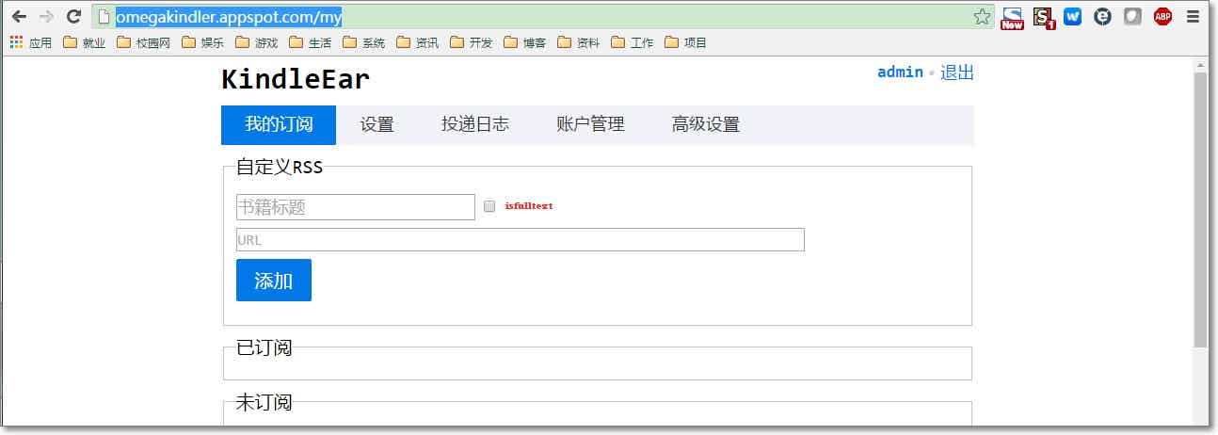This screenshot has width=1218, height=435.
Task: Open the 工作 bookmark folder
Action: 633,42
